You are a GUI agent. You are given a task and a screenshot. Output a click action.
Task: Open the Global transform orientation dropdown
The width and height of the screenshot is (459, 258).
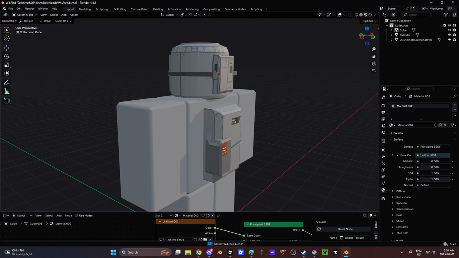[169, 15]
